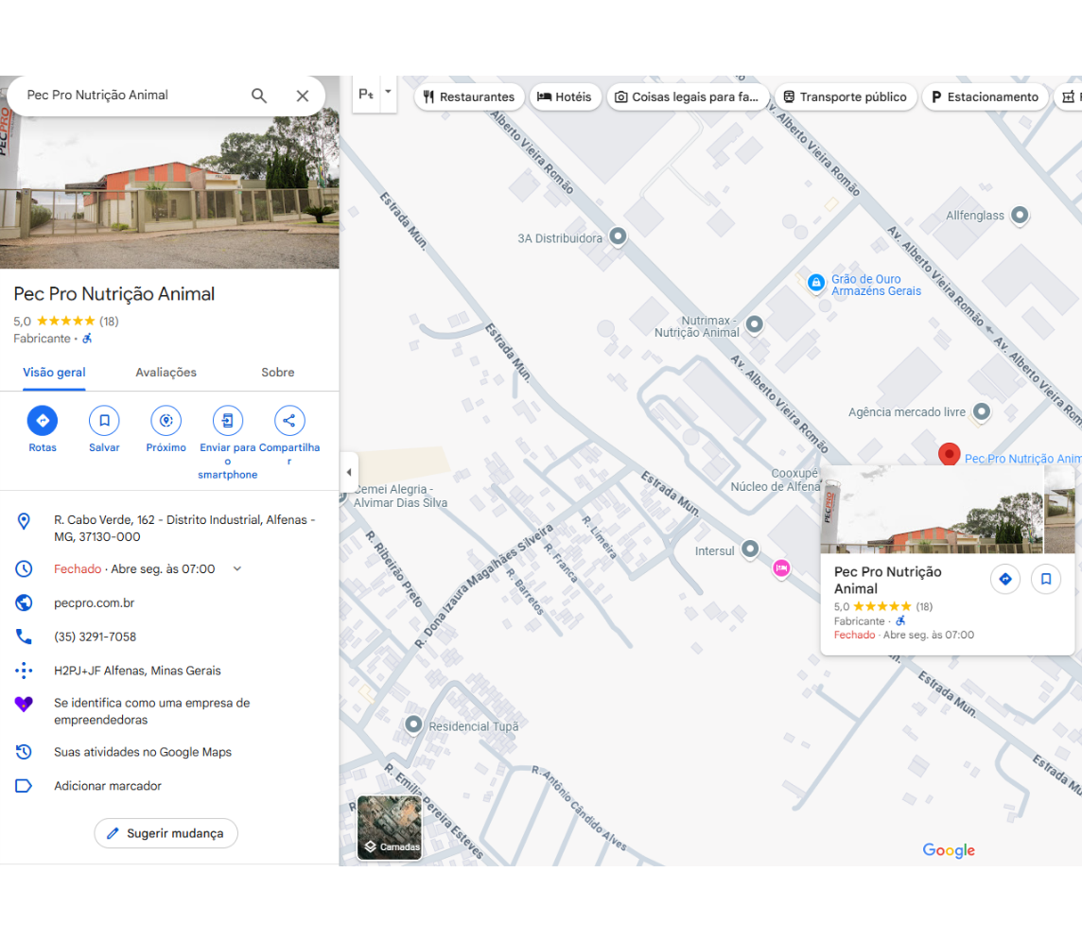The width and height of the screenshot is (1082, 942).
Task: Save the place with the Salvar icon
Action: coord(104,420)
